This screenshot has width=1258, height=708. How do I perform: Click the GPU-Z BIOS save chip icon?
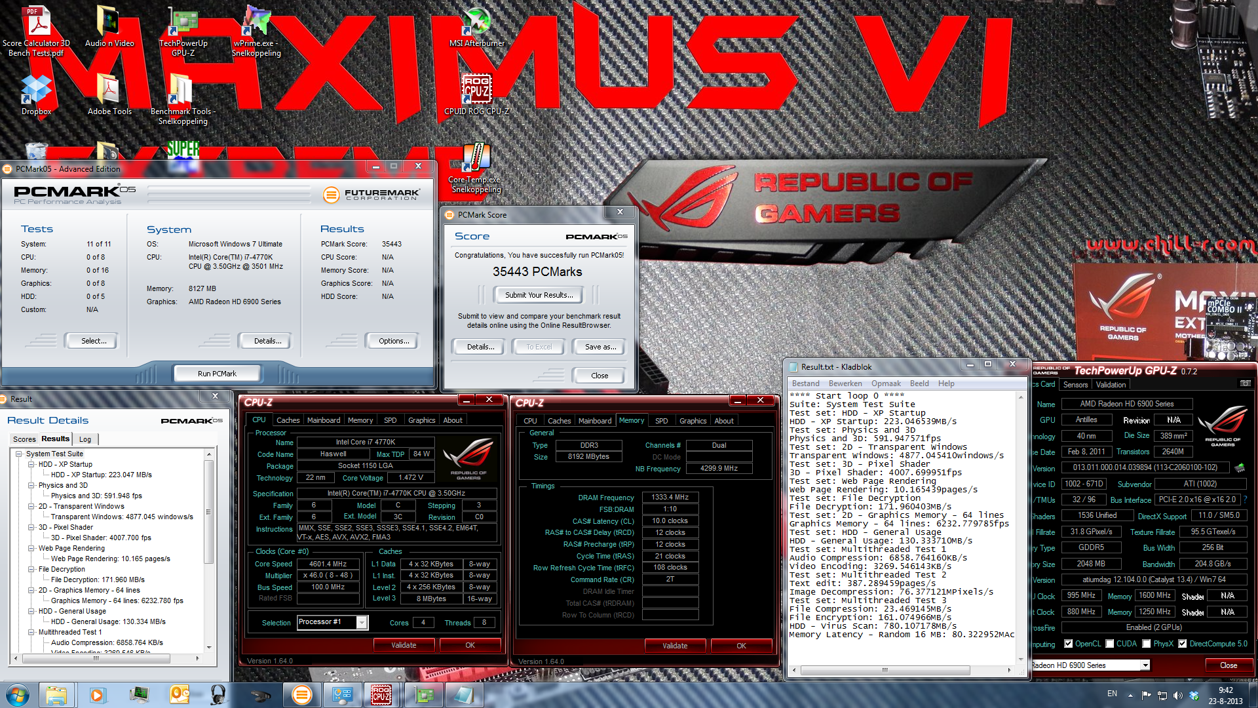tap(1240, 467)
